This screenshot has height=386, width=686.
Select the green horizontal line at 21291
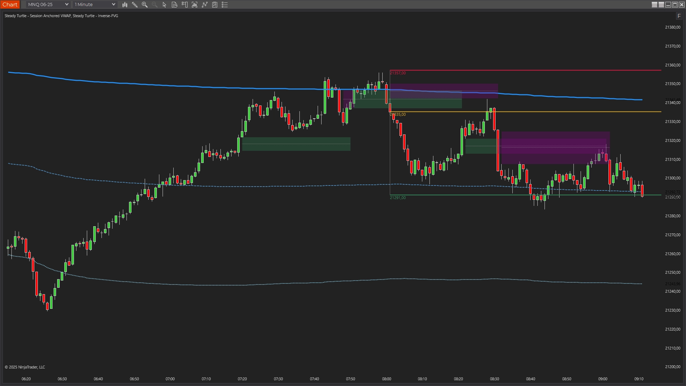tap(525, 195)
